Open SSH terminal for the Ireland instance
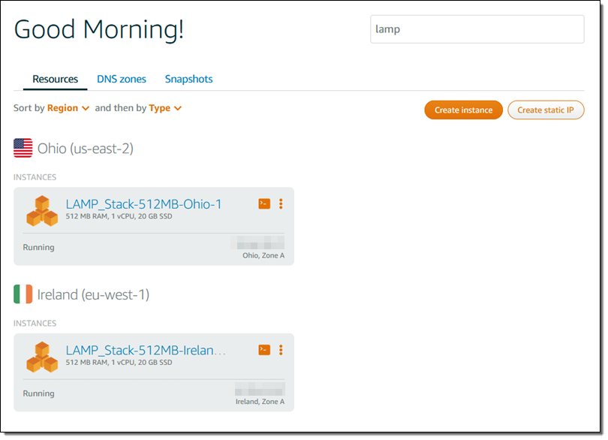608x440 pixels. (264, 350)
